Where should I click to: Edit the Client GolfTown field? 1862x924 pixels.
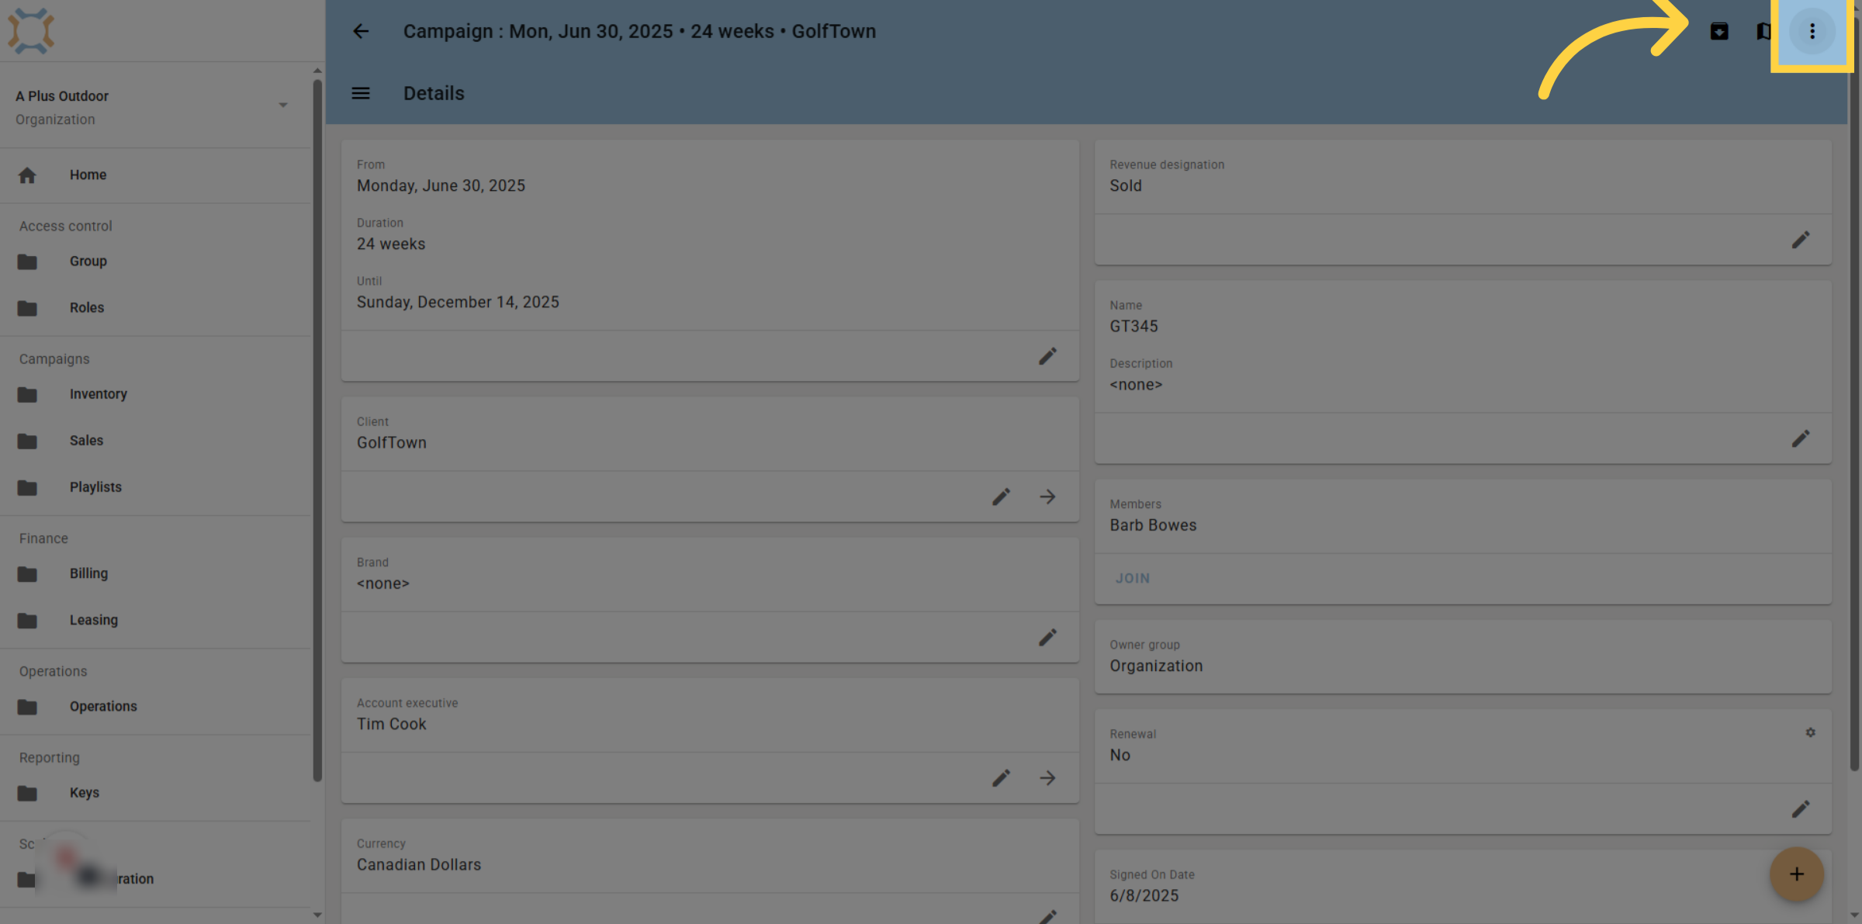(x=1001, y=497)
